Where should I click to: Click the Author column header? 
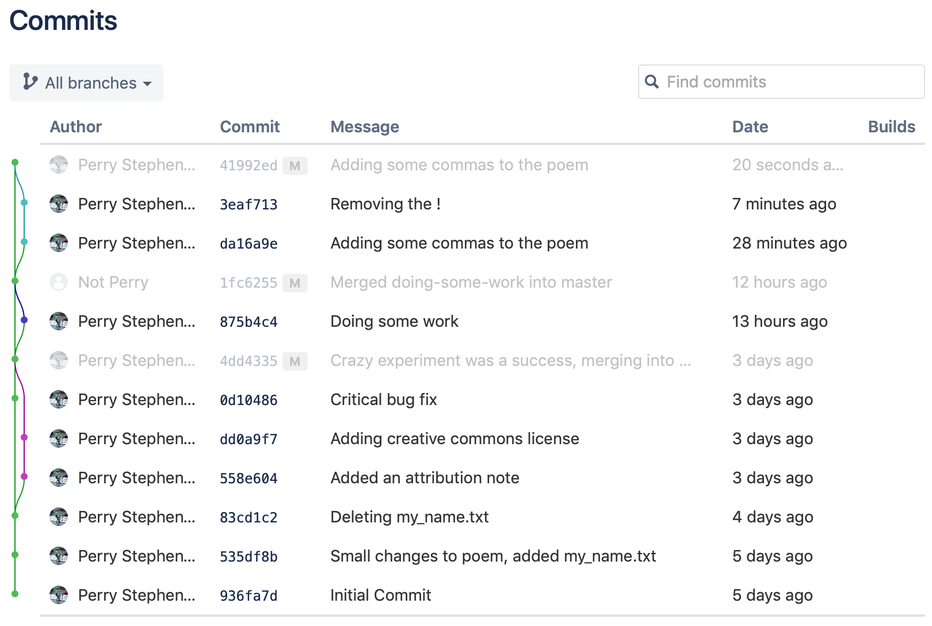76,127
